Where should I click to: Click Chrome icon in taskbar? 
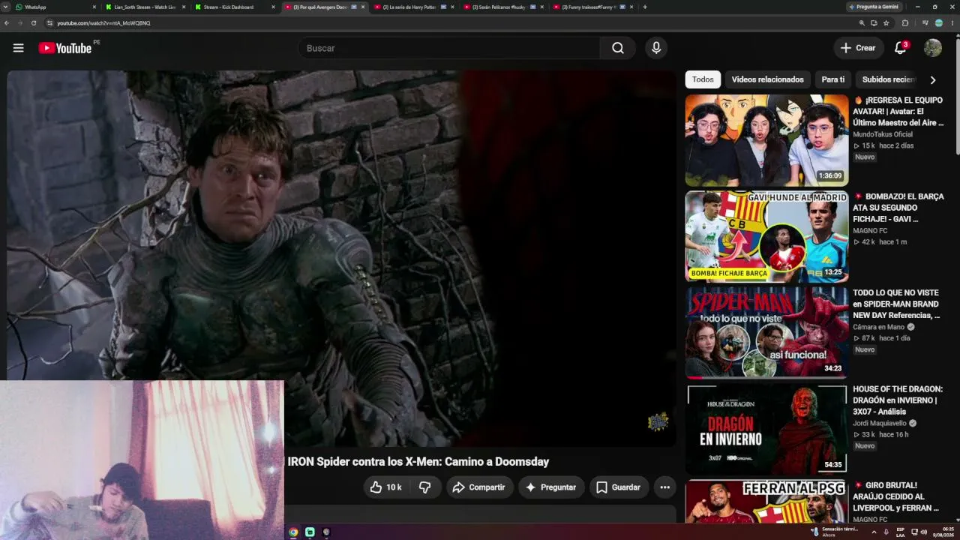click(x=293, y=532)
